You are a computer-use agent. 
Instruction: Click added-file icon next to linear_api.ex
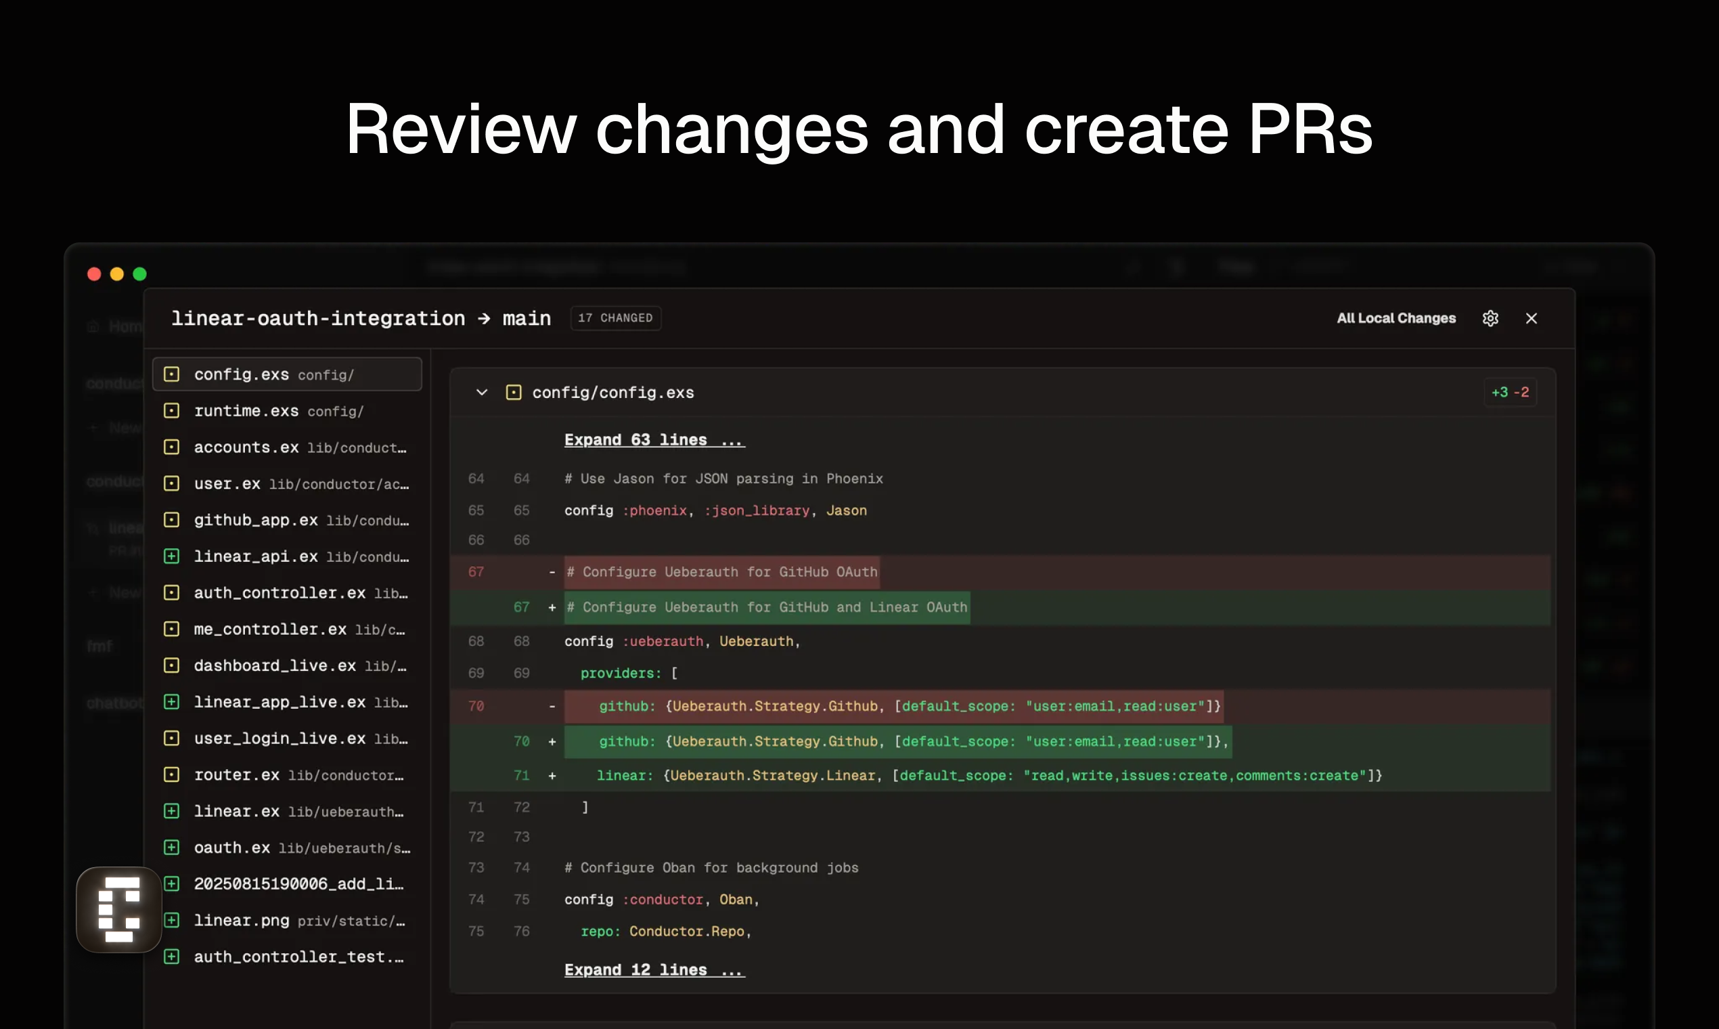pyautogui.click(x=171, y=556)
